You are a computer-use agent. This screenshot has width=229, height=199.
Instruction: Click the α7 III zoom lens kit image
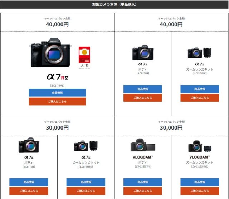pos(86,146)
